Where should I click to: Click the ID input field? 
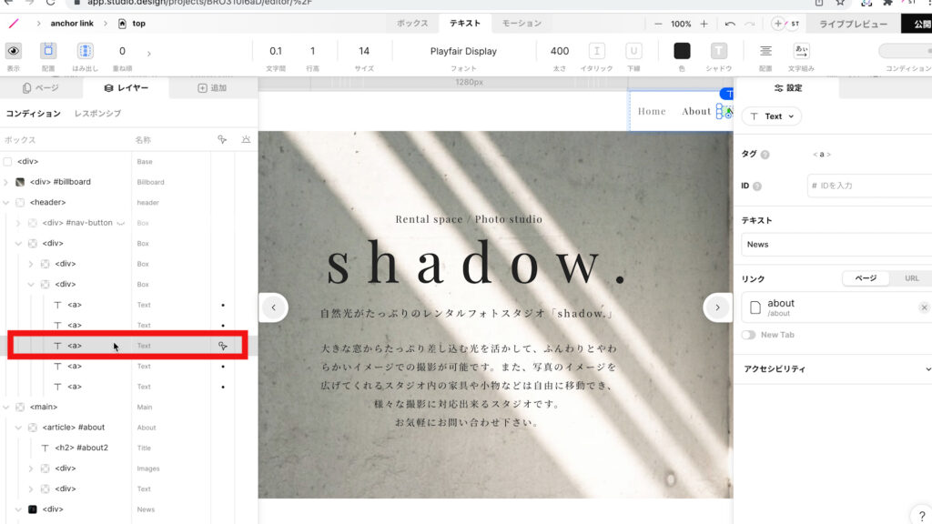point(869,186)
